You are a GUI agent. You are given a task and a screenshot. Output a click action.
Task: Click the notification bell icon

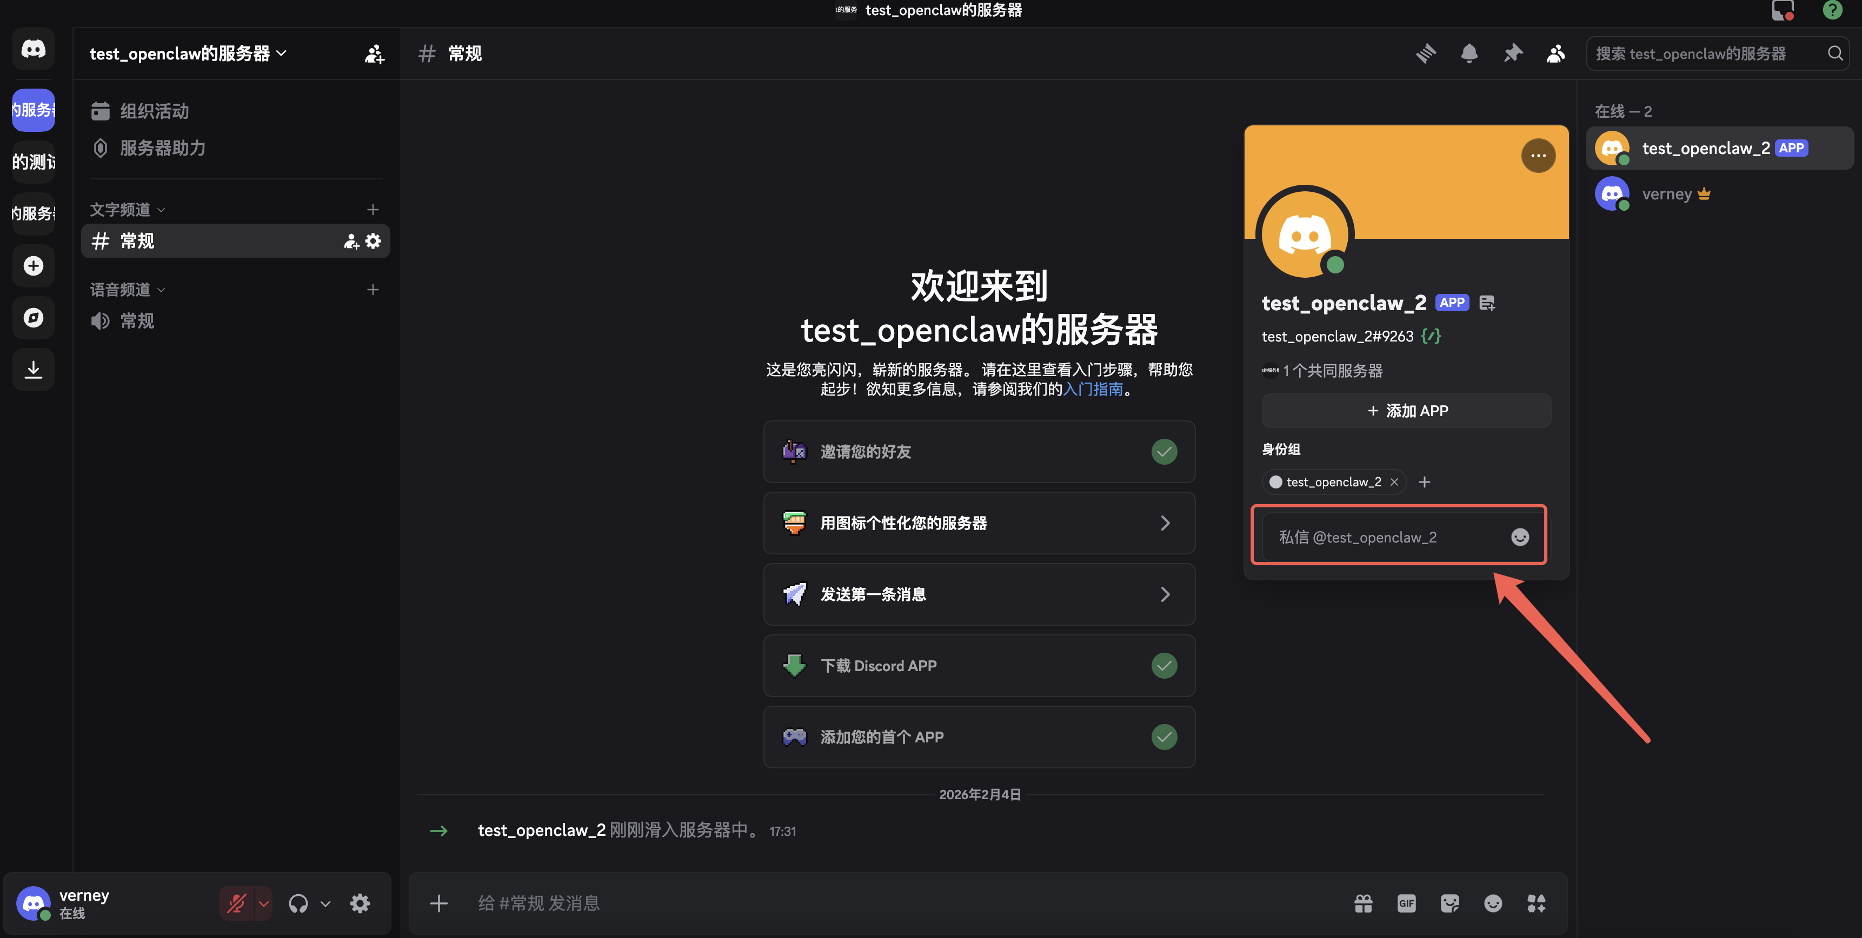[1469, 53]
